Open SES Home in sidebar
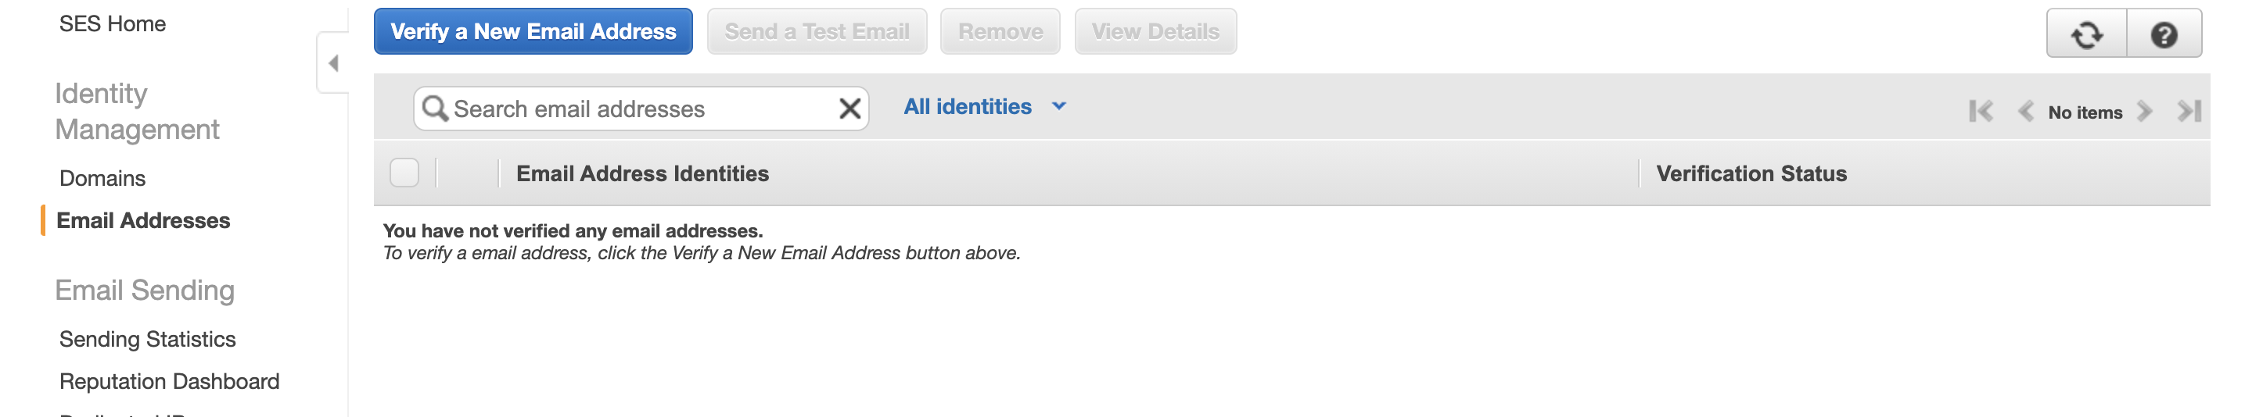 coord(113,23)
